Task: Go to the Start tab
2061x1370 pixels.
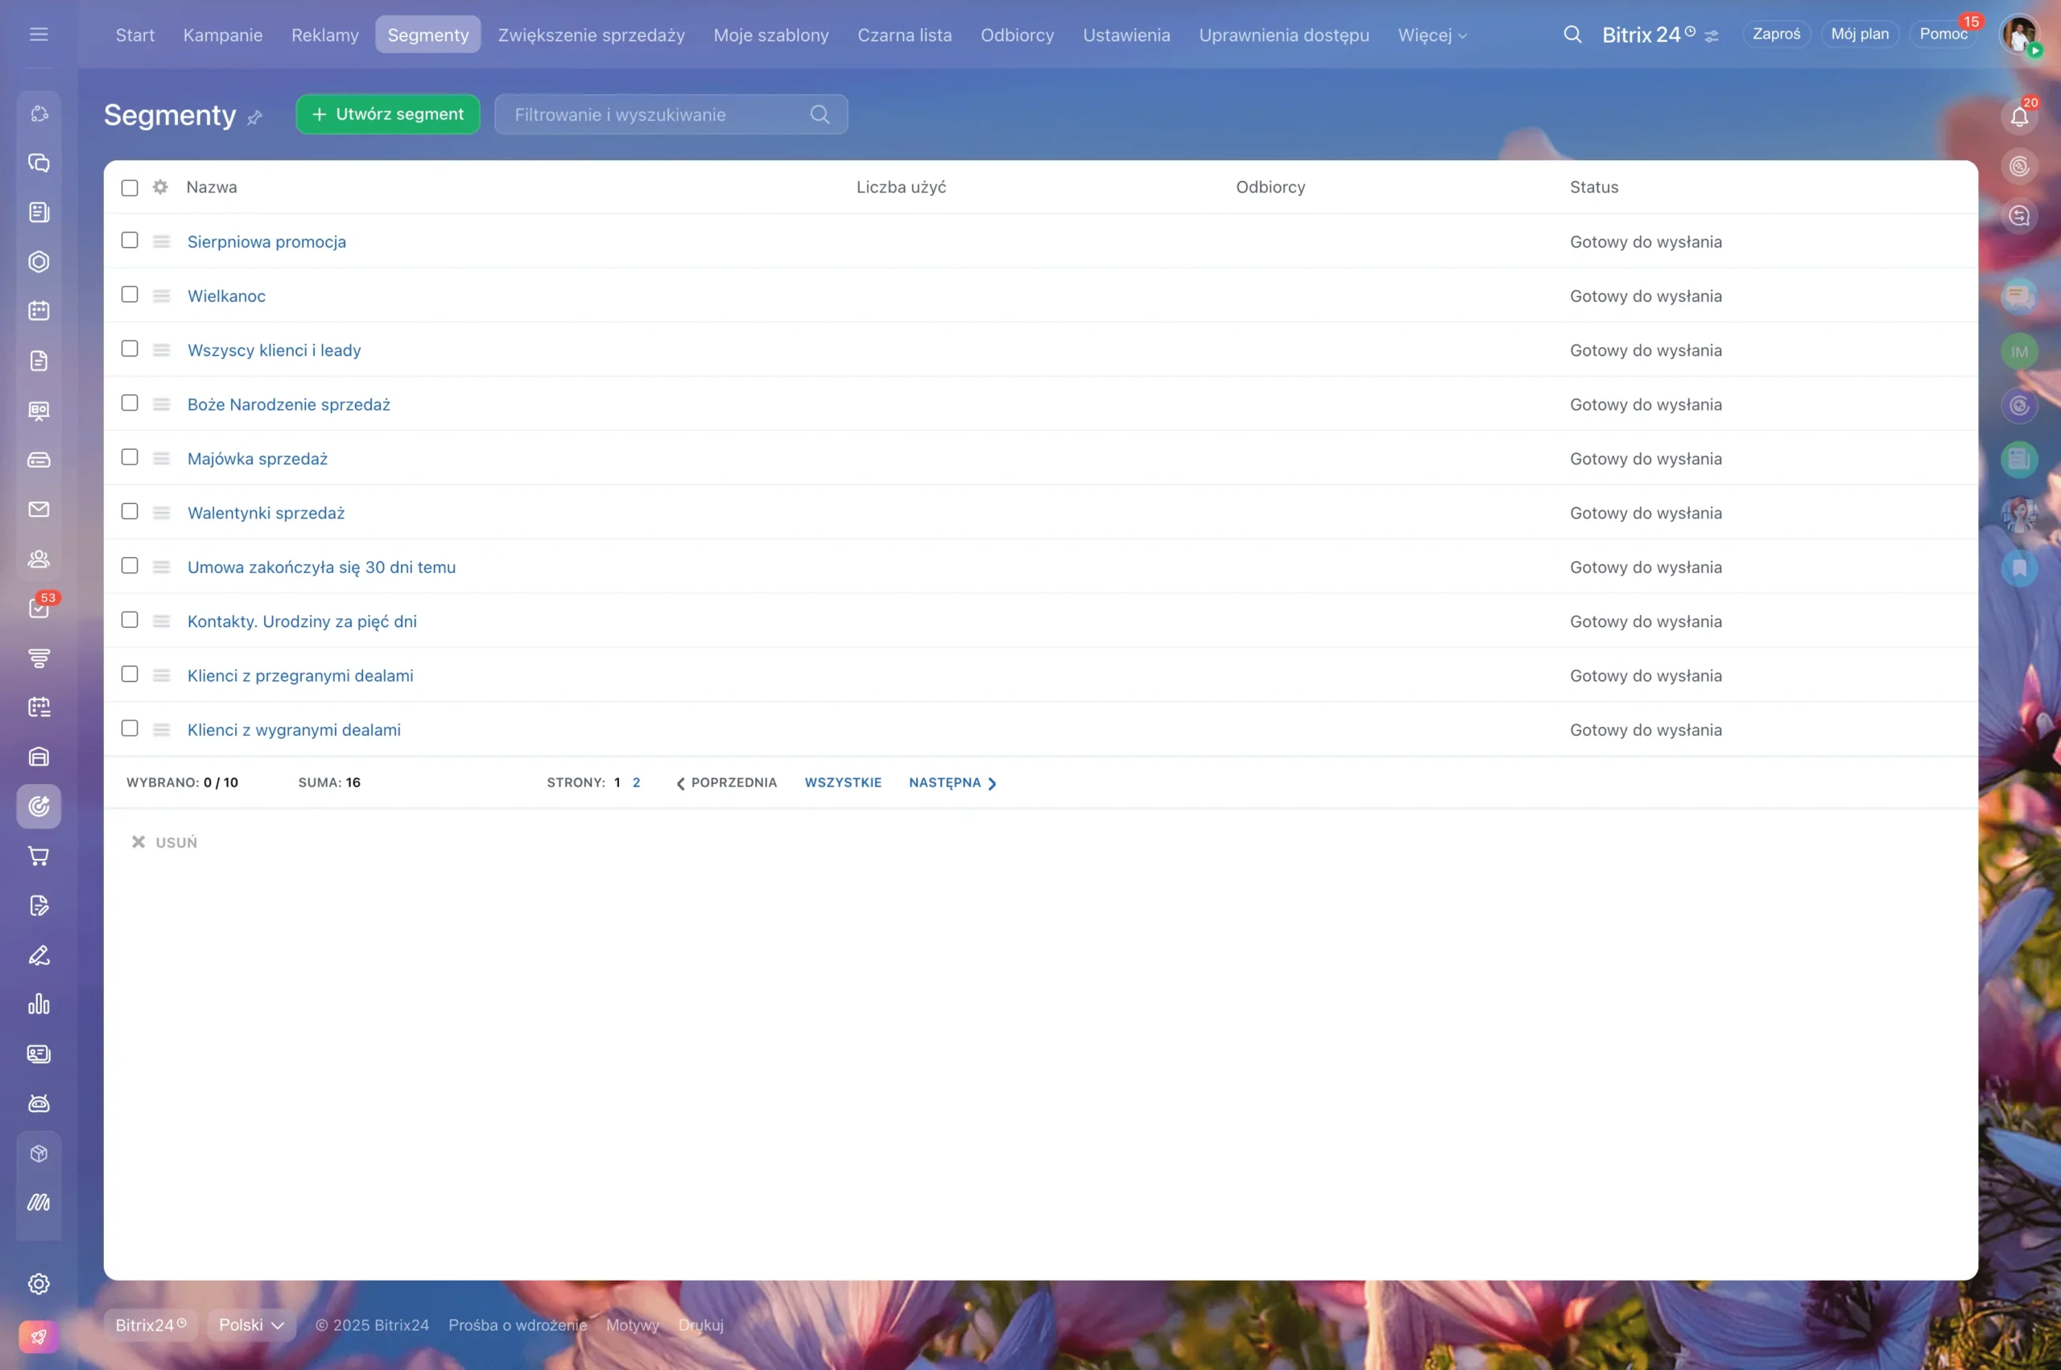Action: pyautogui.click(x=134, y=35)
